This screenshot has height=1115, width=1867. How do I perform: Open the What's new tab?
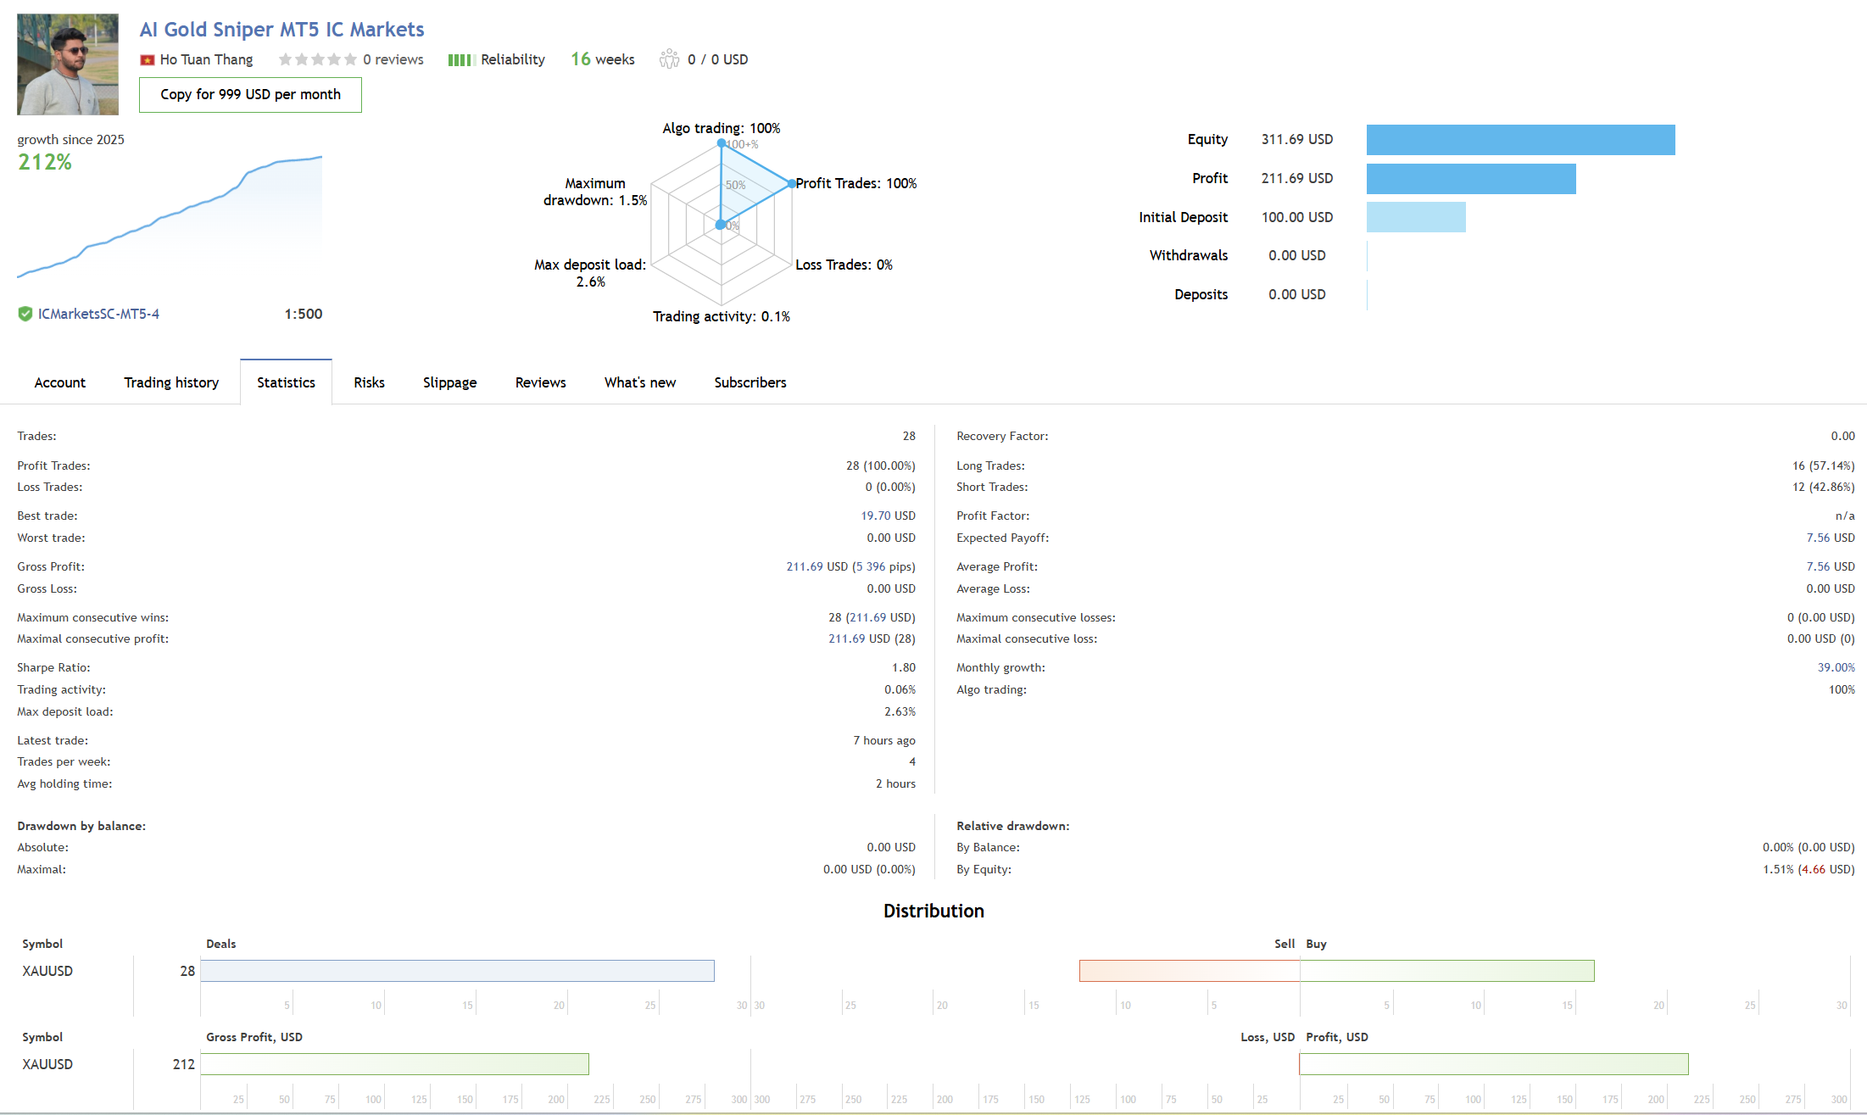click(639, 382)
